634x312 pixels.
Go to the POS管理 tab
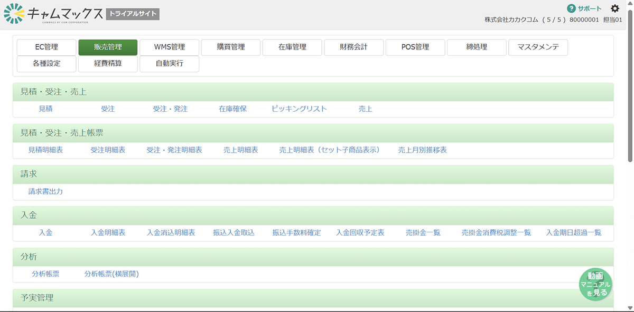tap(415, 47)
